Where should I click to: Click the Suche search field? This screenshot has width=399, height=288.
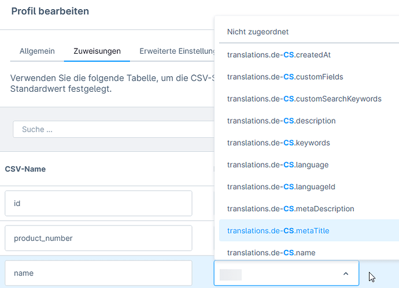[113, 129]
